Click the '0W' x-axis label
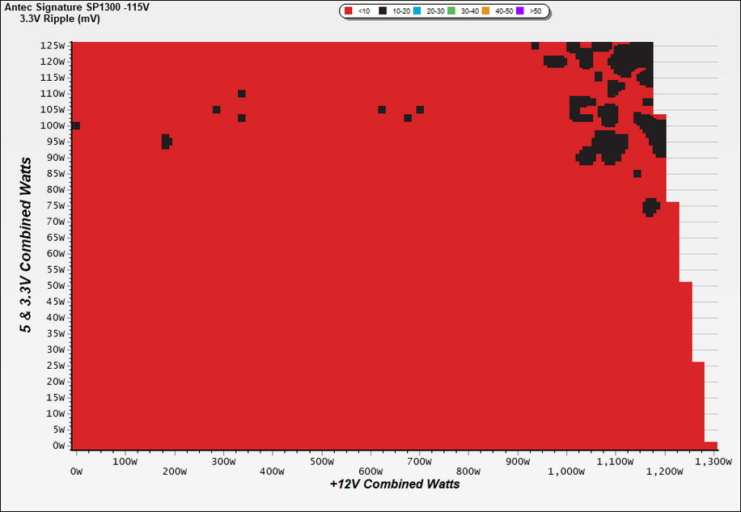The image size is (741, 512). 76,472
